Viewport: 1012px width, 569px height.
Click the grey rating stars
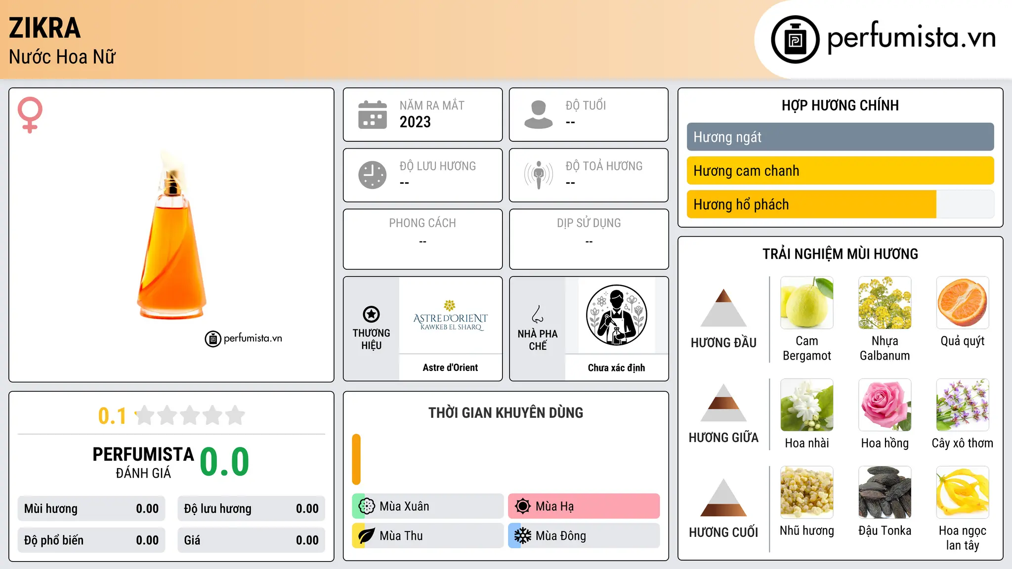coord(190,415)
